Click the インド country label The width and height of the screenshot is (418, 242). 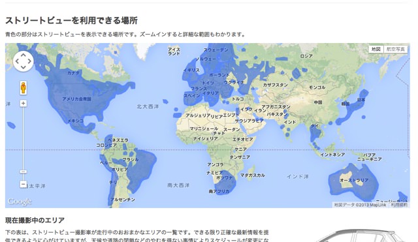290,122
